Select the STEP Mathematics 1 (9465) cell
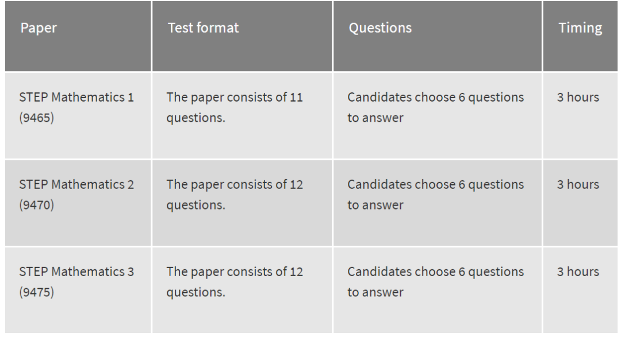The image size is (621, 337). pos(78,115)
